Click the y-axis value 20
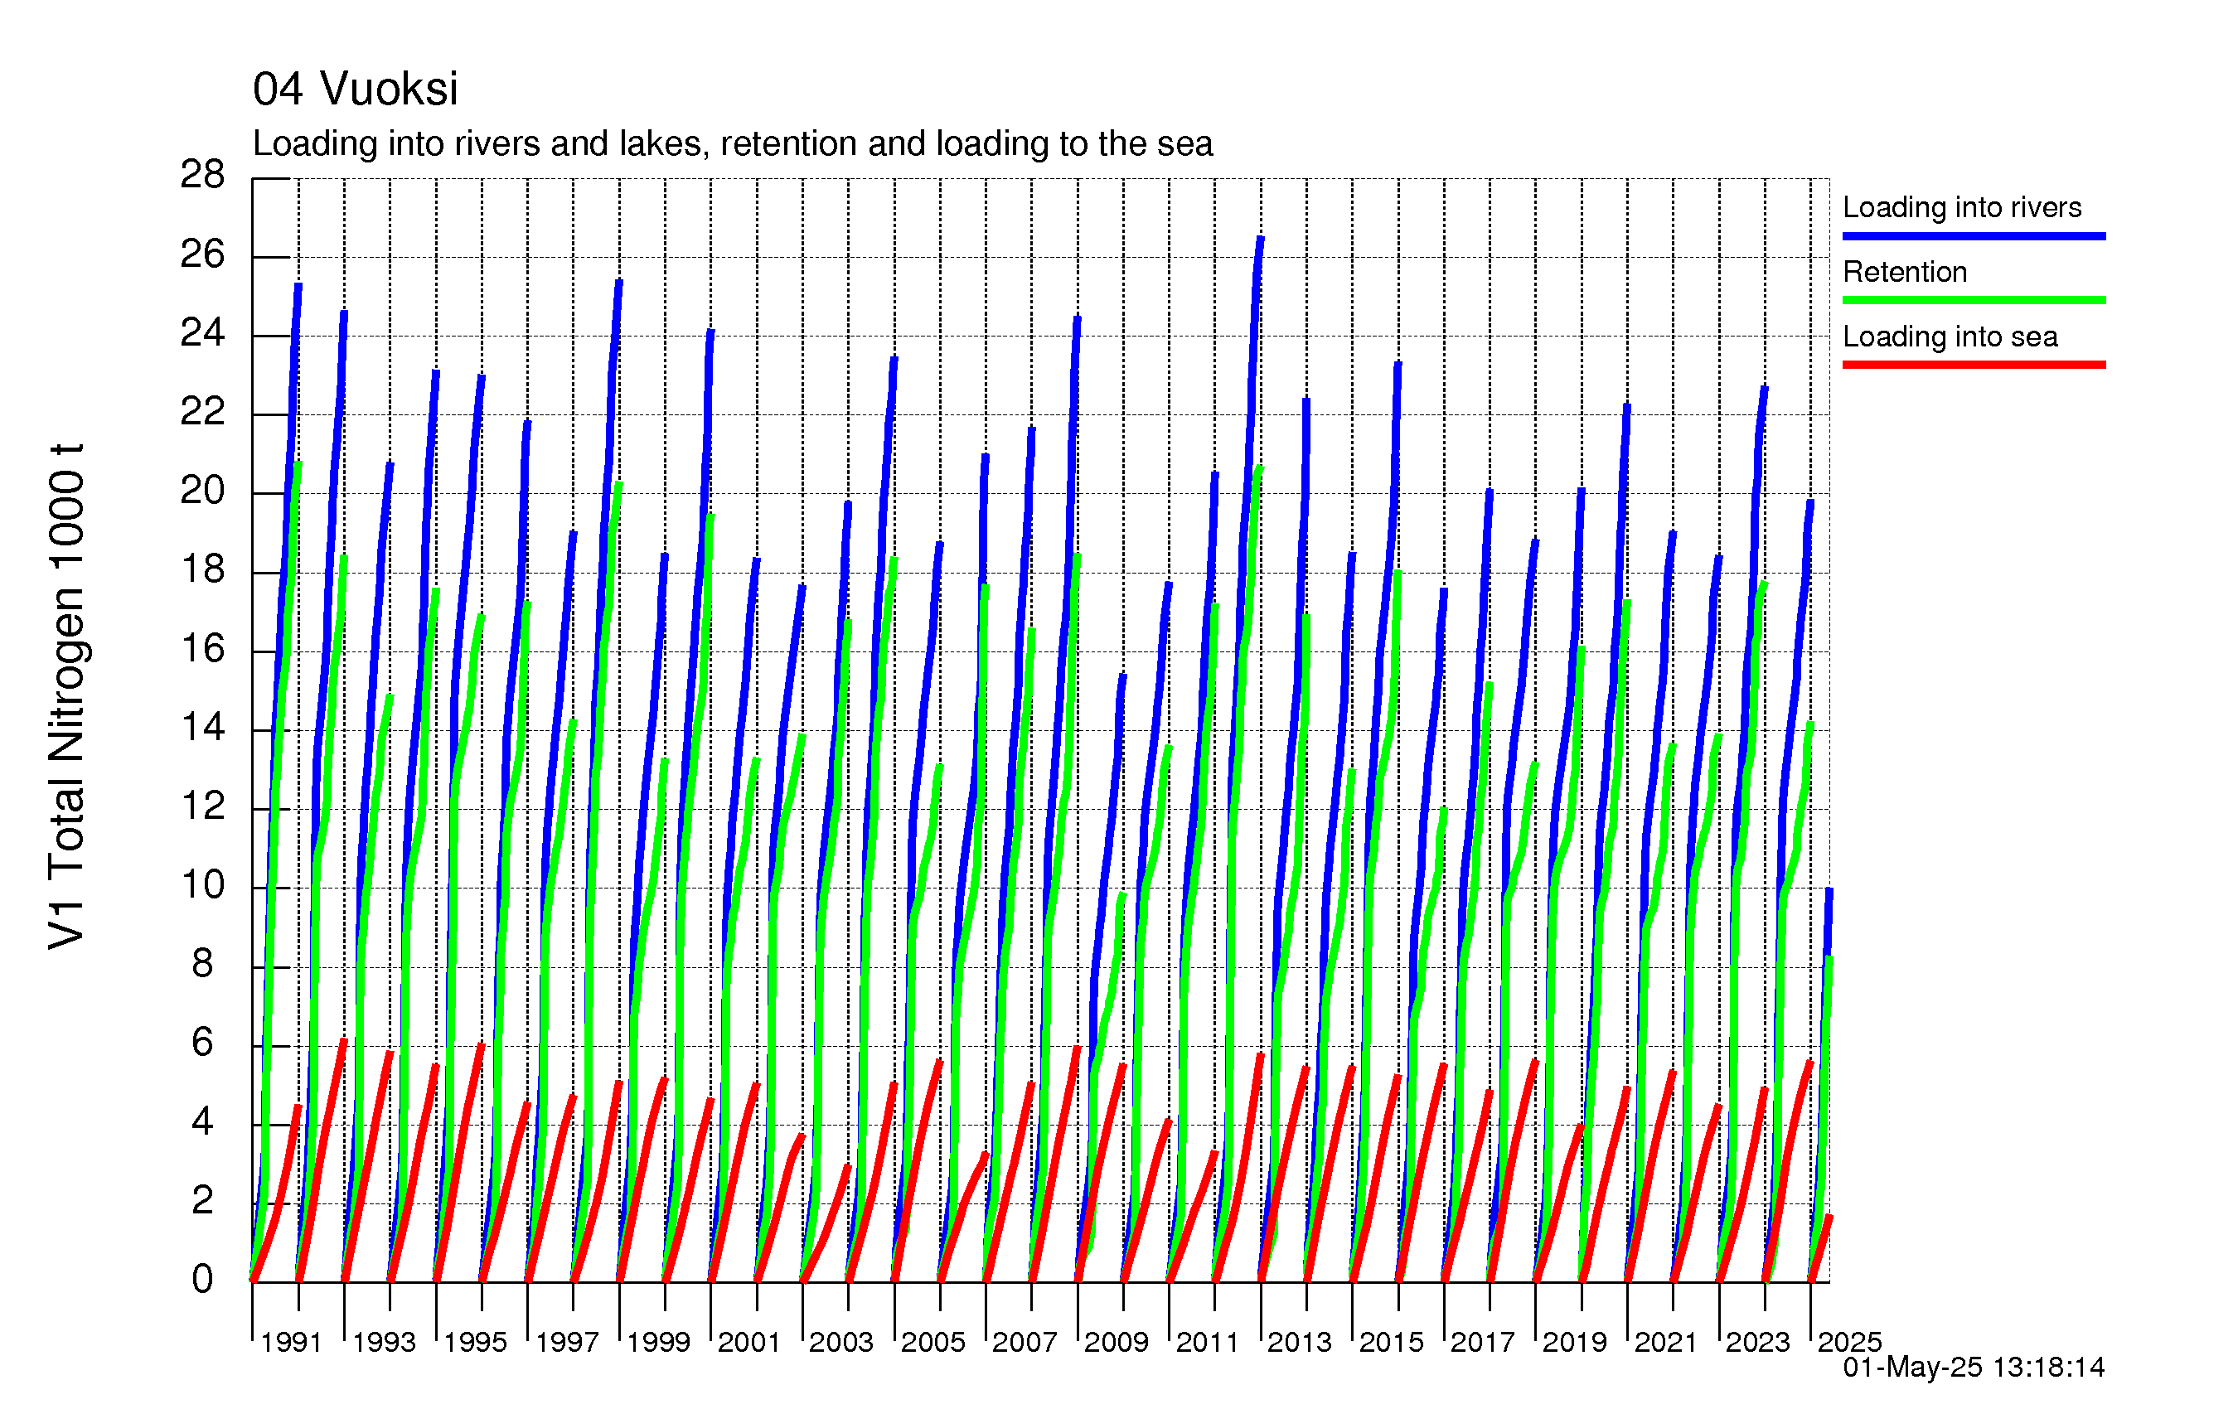2238x1409 pixels. click(x=202, y=490)
